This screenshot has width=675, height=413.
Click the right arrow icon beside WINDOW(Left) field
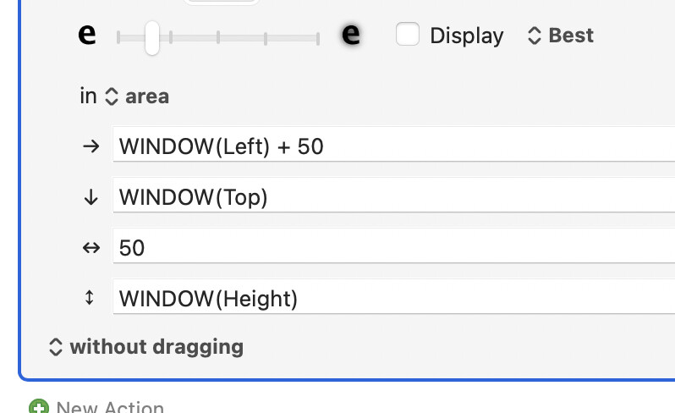[91, 146]
